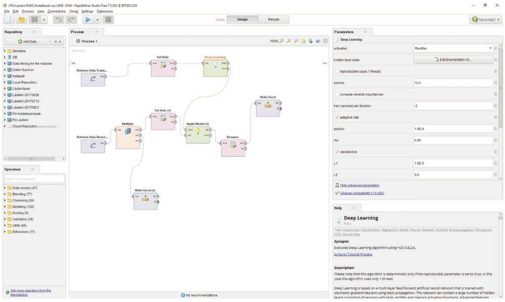Open the Jump to Tutorial Process link
Screen dimensions: 505x302
tap(353, 254)
